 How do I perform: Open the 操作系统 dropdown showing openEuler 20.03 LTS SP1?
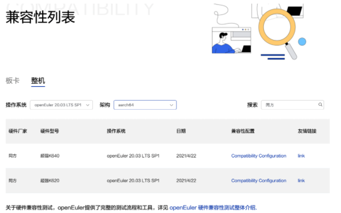(61, 105)
